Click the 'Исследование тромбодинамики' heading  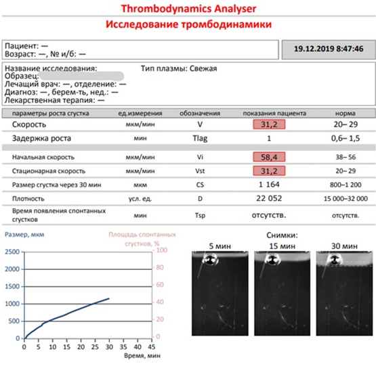[188, 24]
